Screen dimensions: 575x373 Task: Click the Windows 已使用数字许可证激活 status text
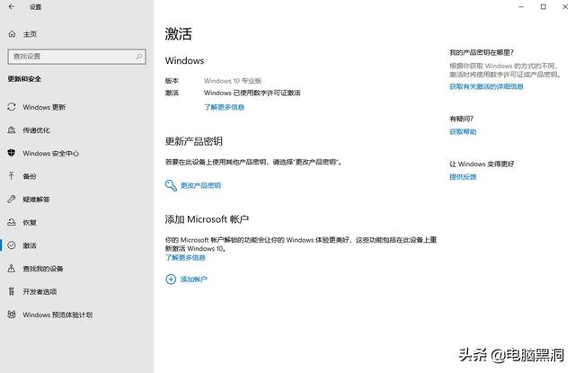[x=252, y=93]
